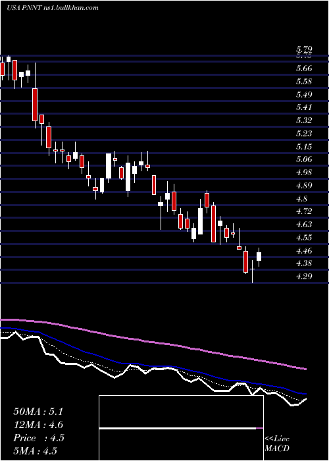Viewport: 329px width, 461px height.
Task: Click the 5.15 price axis label
Action: (304, 146)
